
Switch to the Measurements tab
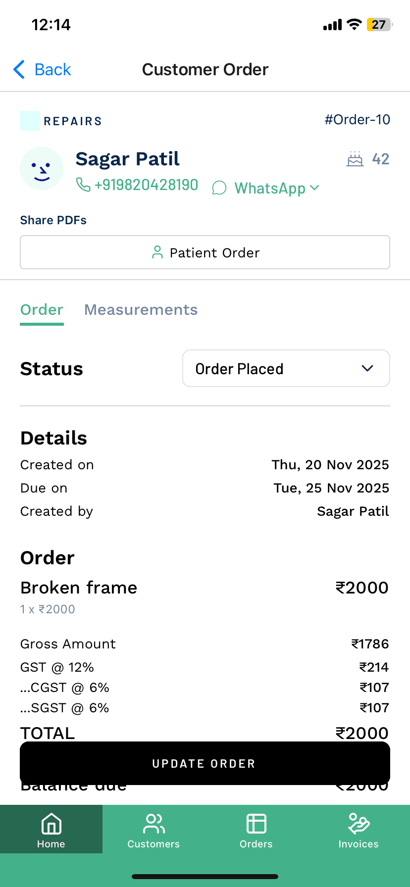point(141,310)
